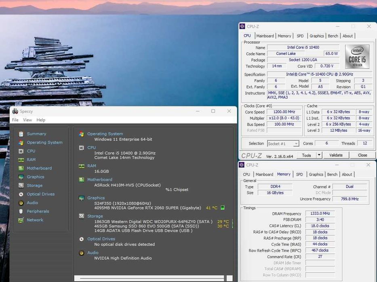This screenshot has height=282, width=377.
Task: Select About tab in lower CPU-Z window
Action: click(347, 174)
